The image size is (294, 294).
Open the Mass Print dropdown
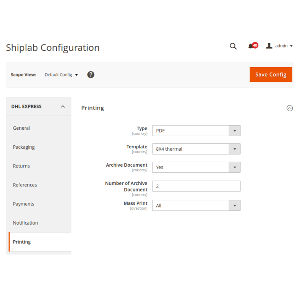196,205
